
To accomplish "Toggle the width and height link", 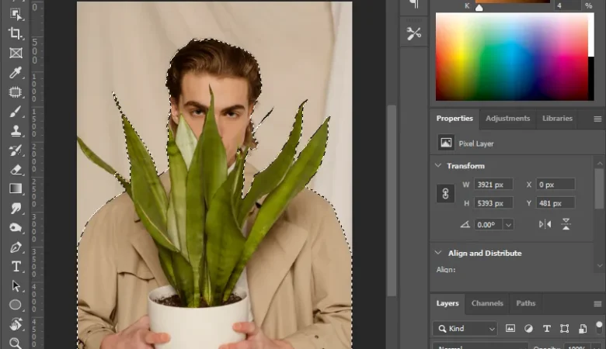I will 445,194.
